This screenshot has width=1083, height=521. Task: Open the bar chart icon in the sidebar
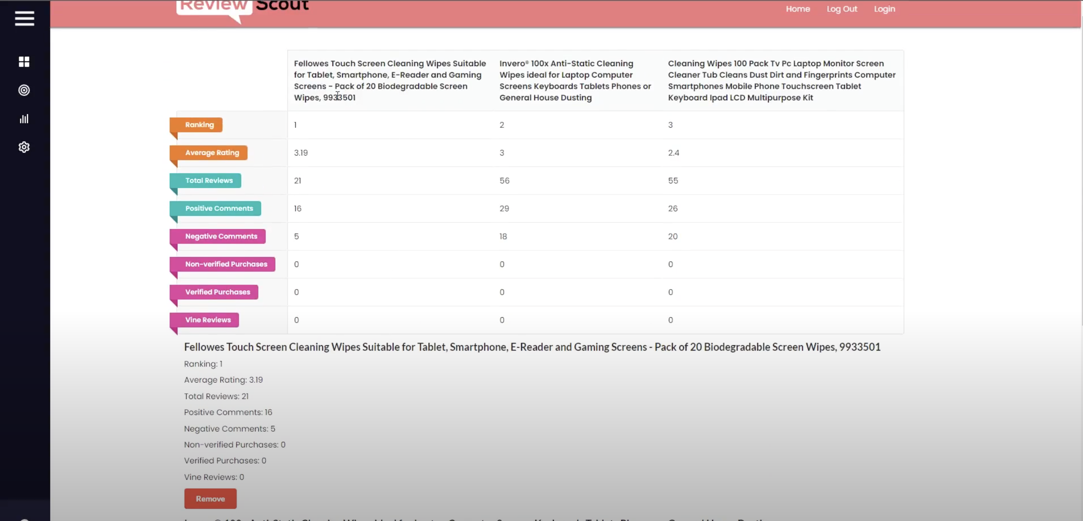coord(24,119)
